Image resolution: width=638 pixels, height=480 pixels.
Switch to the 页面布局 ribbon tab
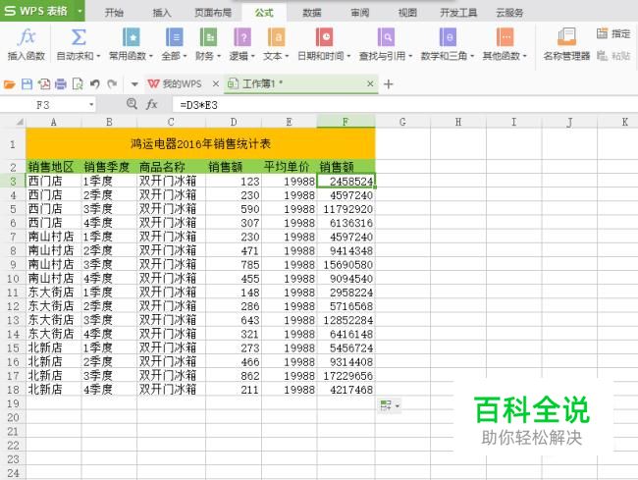pos(213,13)
